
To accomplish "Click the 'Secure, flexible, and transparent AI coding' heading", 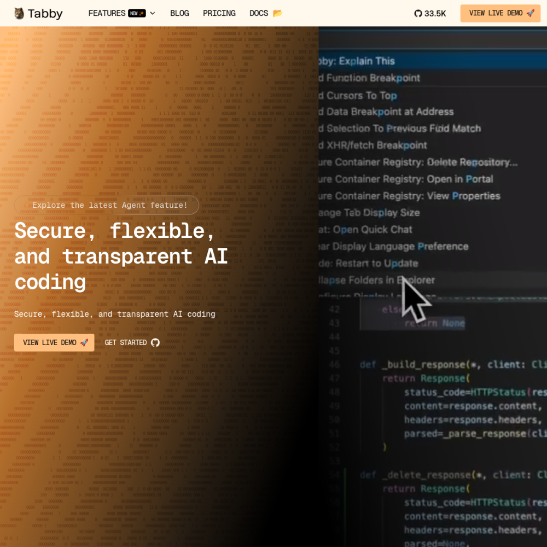I will pos(121,257).
